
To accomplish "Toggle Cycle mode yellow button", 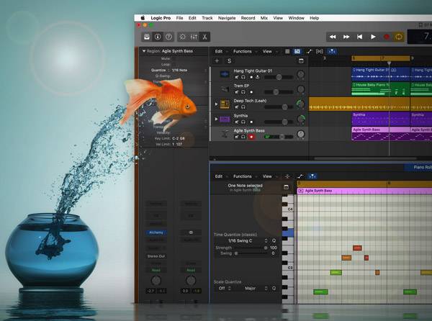I will (399, 37).
